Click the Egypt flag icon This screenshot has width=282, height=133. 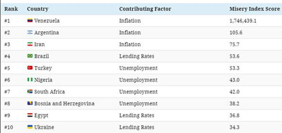(x=30, y=115)
